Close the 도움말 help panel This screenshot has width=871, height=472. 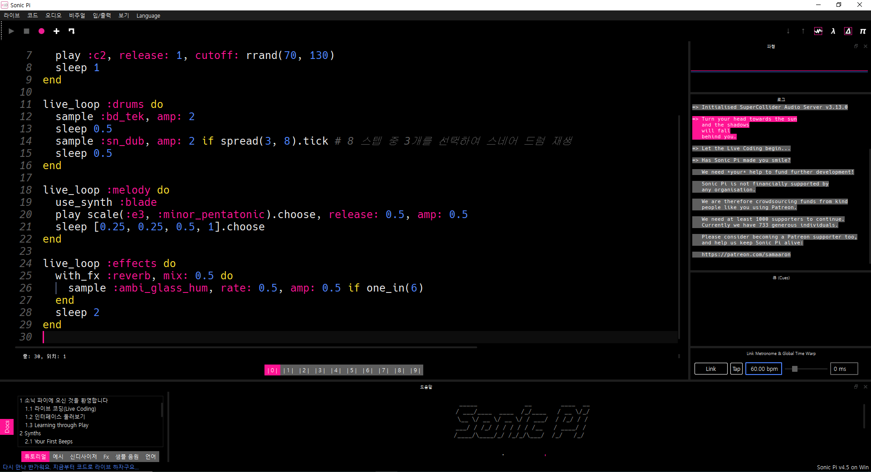tap(865, 387)
